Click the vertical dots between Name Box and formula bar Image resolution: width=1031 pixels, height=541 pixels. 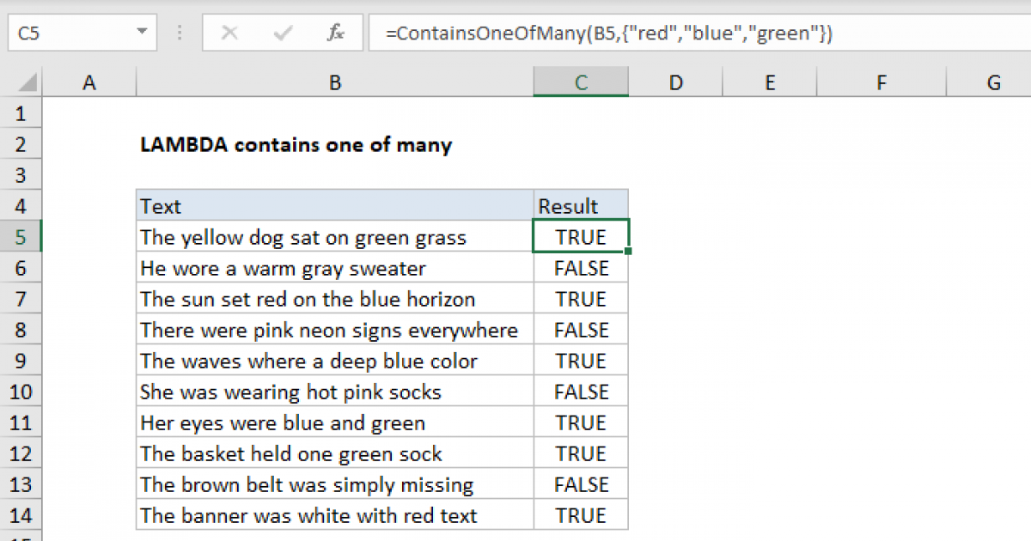pos(179,33)
